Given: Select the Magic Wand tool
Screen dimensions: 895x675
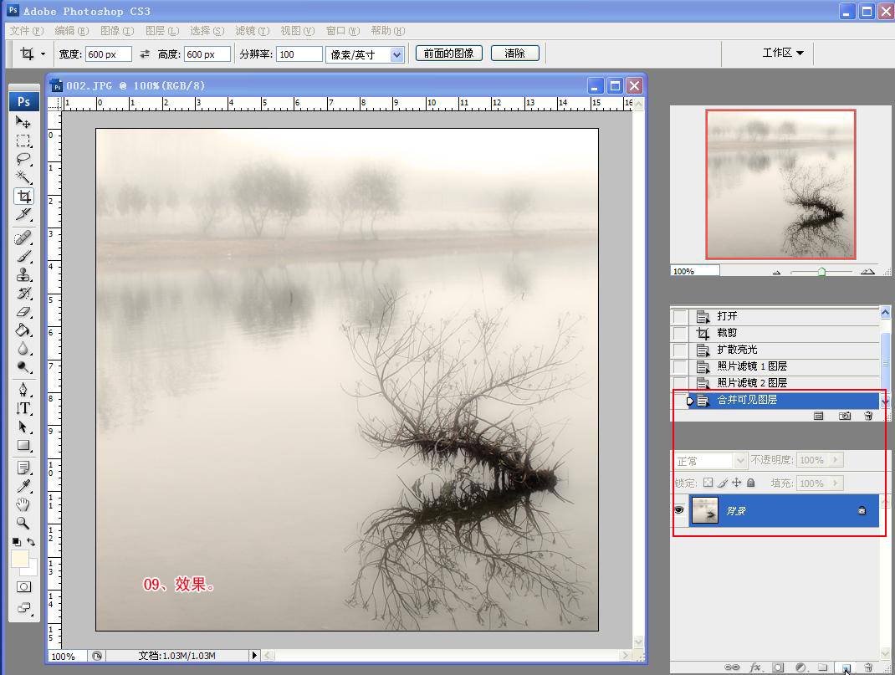Looking at the screenshot, I should coord(23,177).
